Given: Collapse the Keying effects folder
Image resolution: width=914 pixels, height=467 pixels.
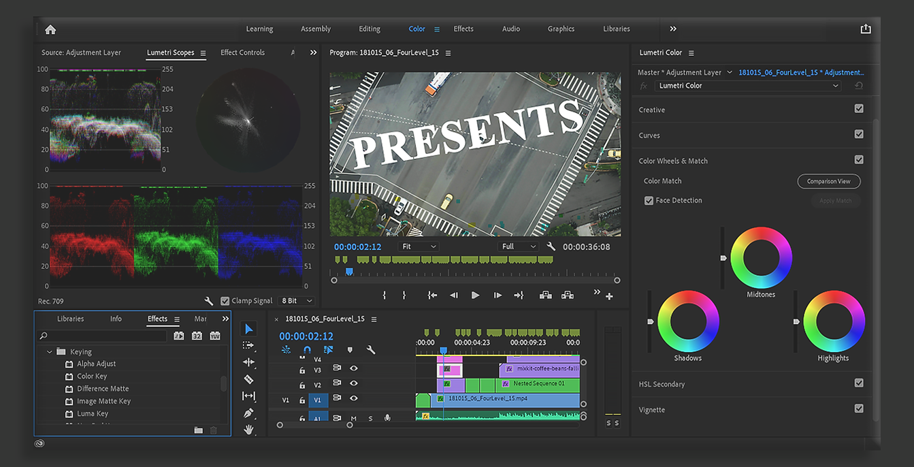Looking at the screenshot, I should [x=50, y=352].
